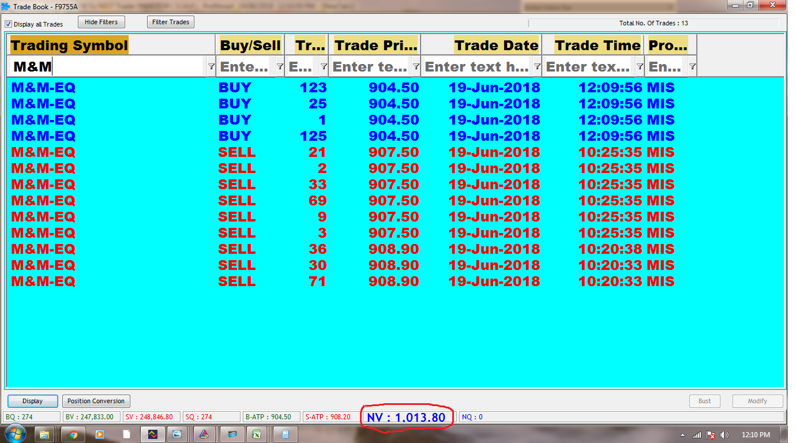Open the Trade Price filter funnel dropdown

(416, 66)
